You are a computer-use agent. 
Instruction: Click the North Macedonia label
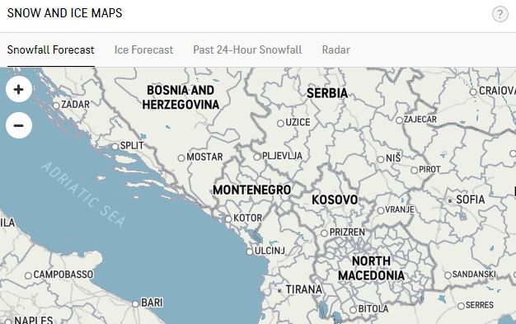pos(371,268)
